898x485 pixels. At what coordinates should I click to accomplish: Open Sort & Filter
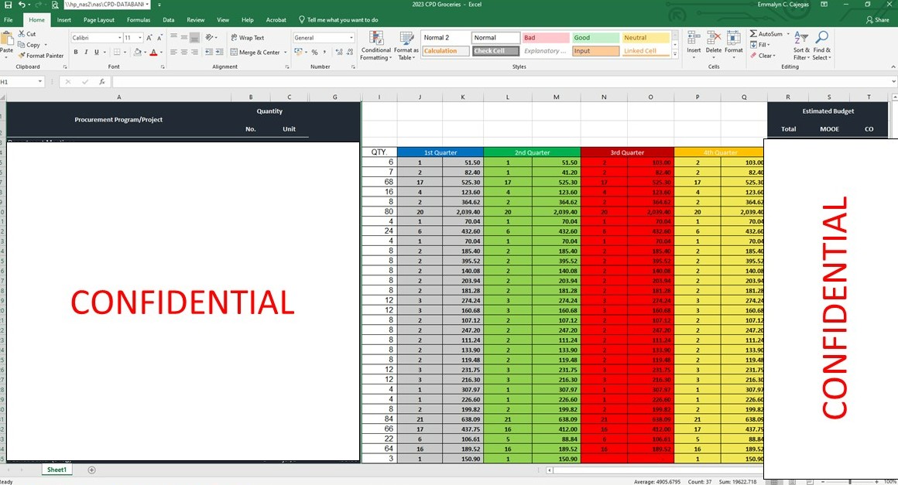801,45
